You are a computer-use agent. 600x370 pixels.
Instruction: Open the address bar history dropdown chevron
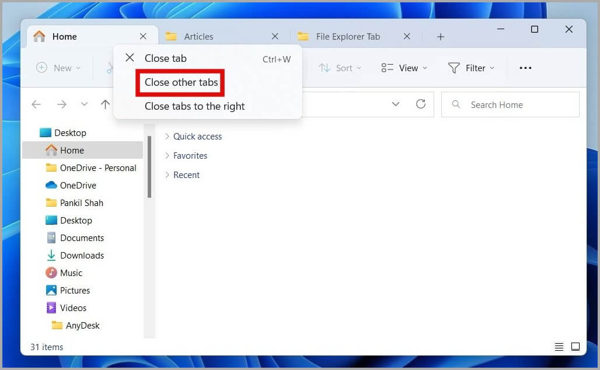pyautogui.click(x=396, y=104)
